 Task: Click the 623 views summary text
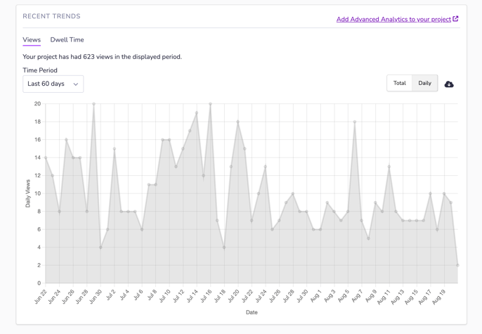[x=102, y=57]
